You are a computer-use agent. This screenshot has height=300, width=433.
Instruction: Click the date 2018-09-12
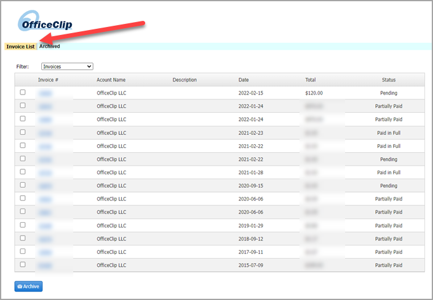tap(251, 239)
